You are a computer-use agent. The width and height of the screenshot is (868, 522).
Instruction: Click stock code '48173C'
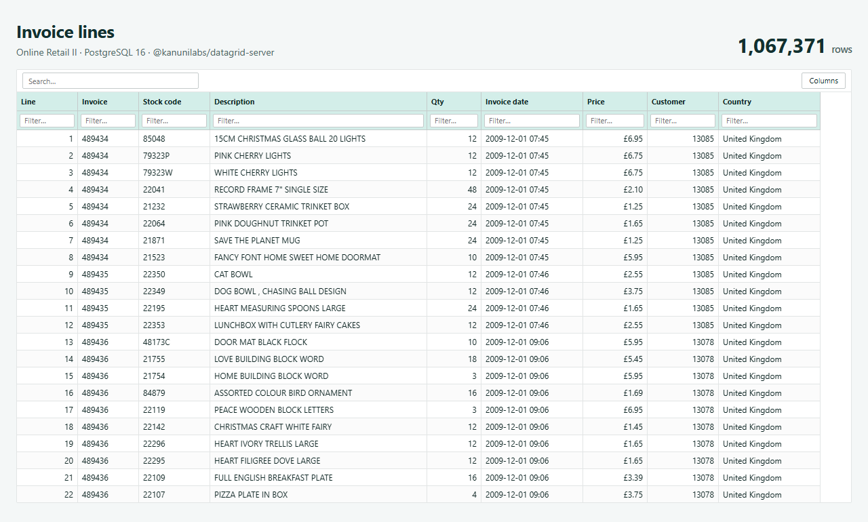[x=174, y=342]
